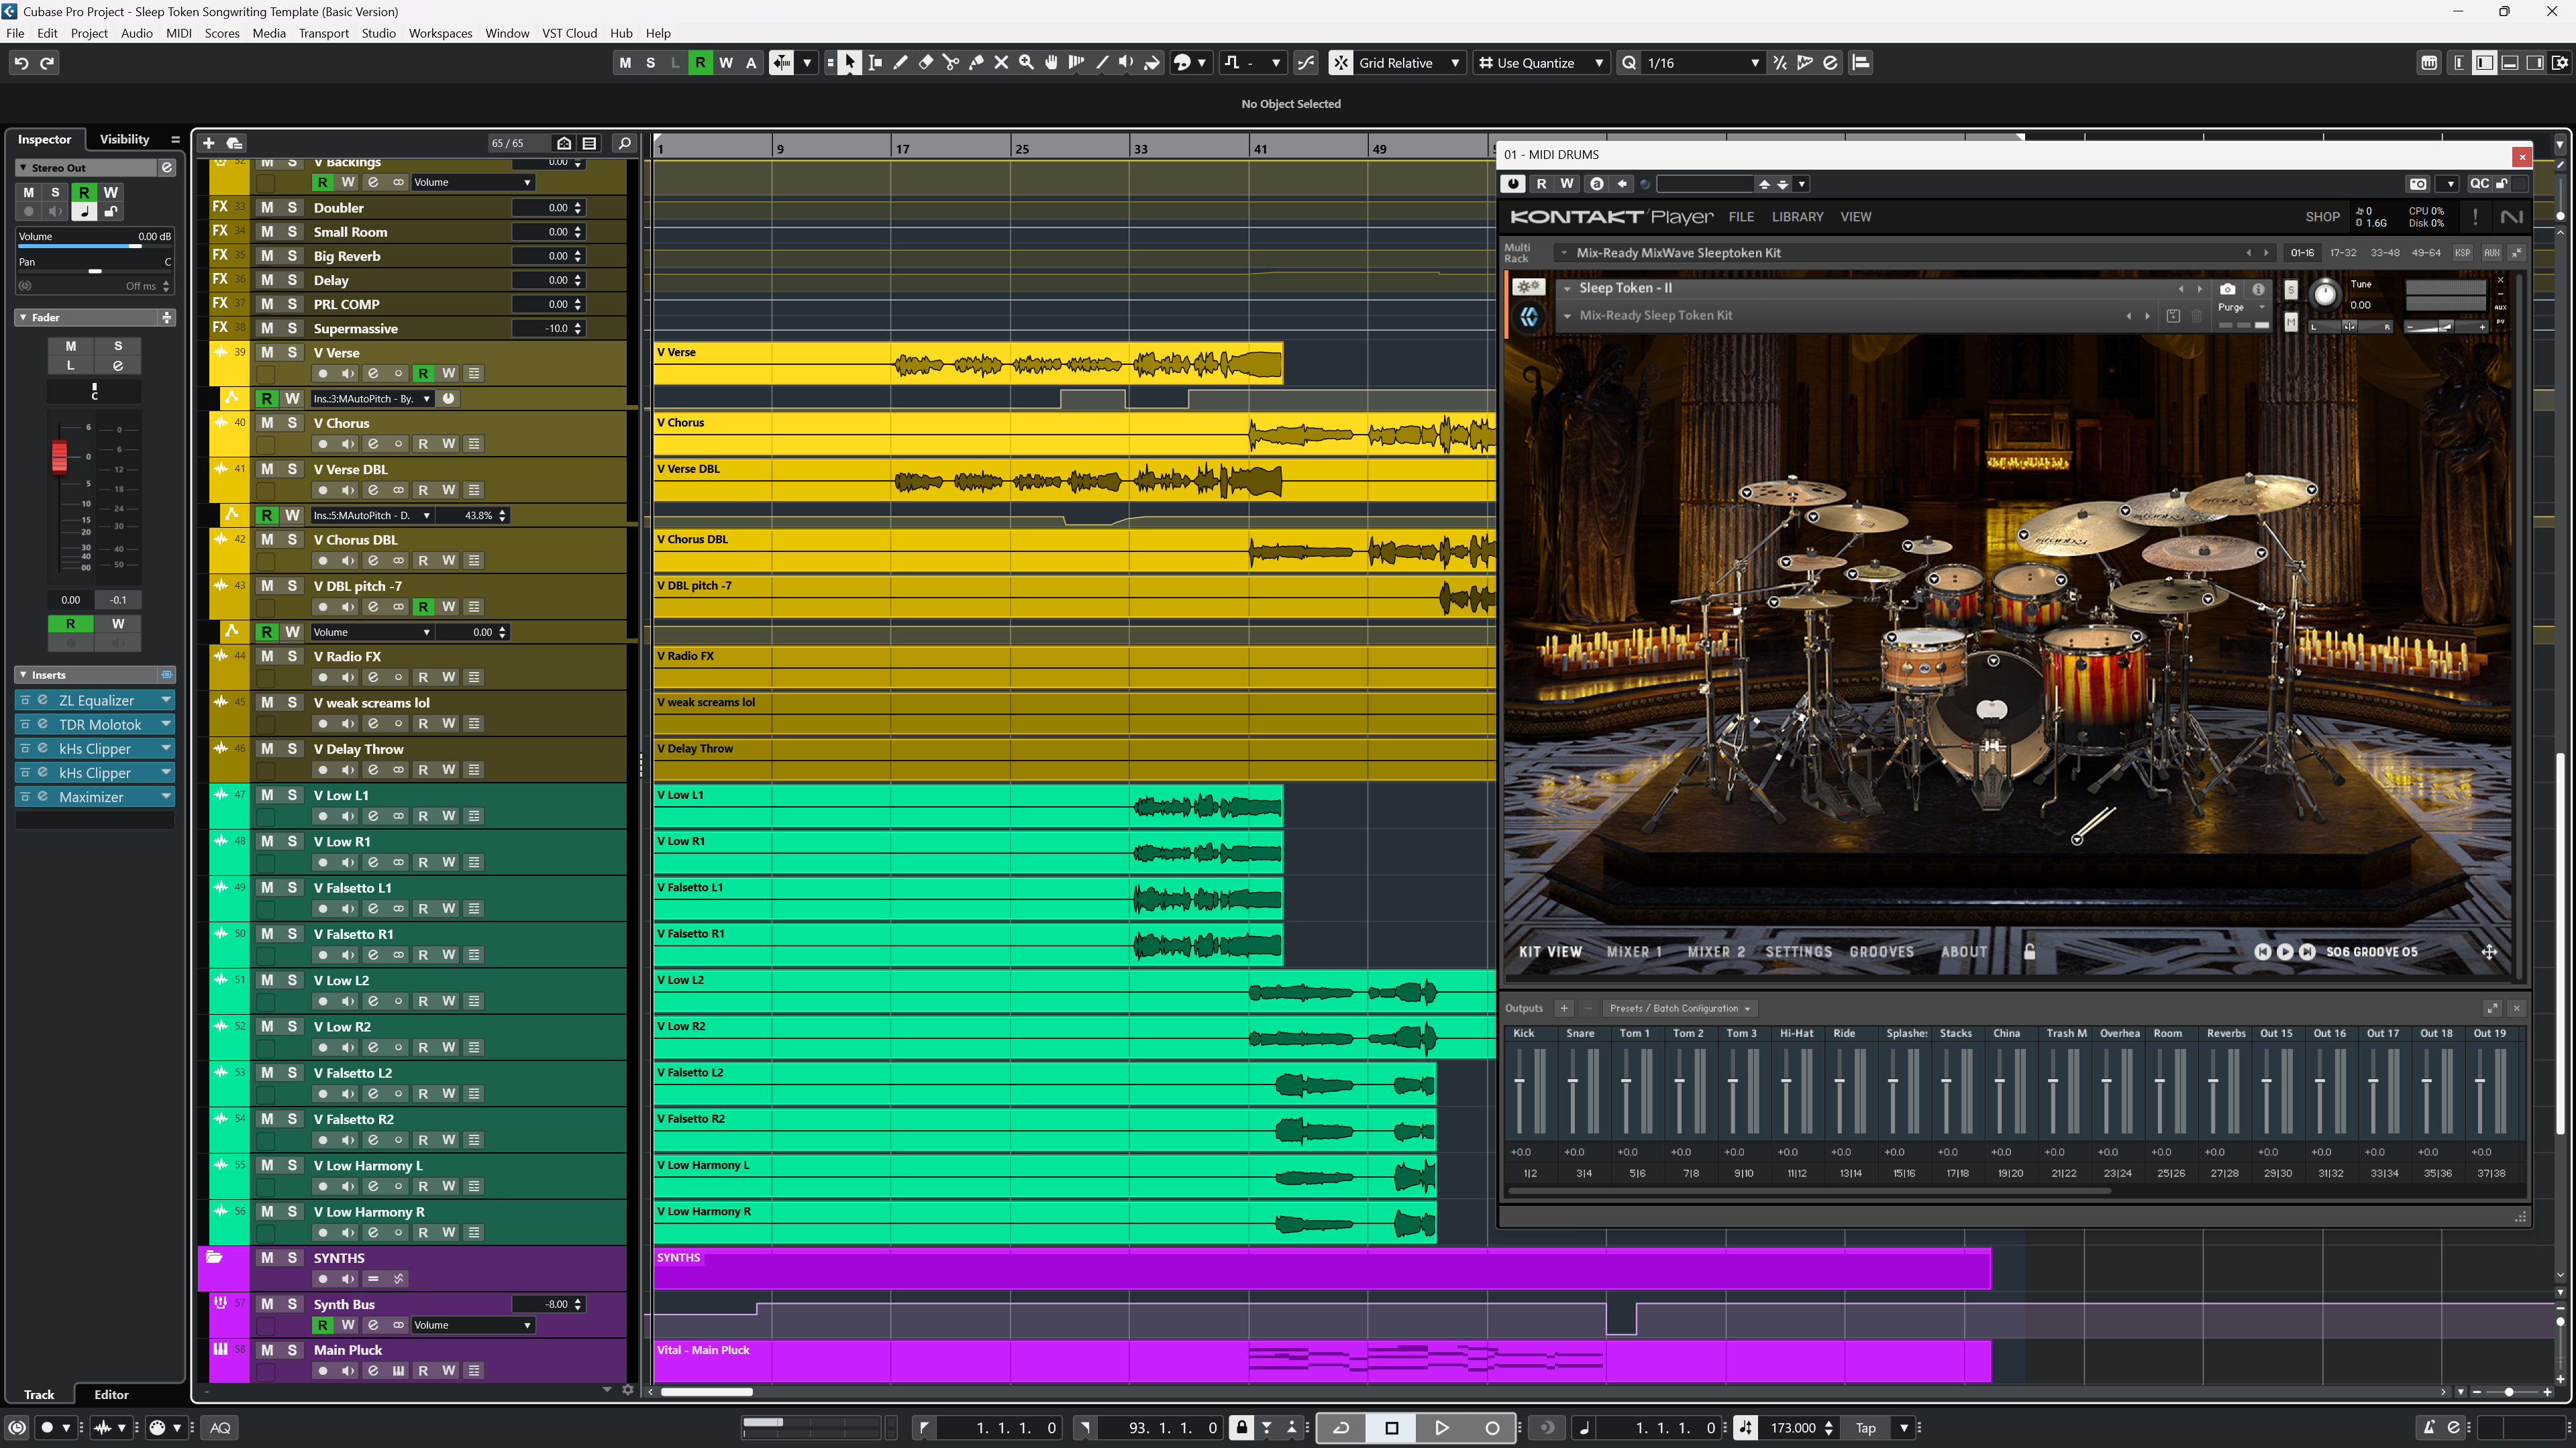Click the AQ auto quantize button
This screenshot has height=1448, width=2576.
pos(220,1428)
